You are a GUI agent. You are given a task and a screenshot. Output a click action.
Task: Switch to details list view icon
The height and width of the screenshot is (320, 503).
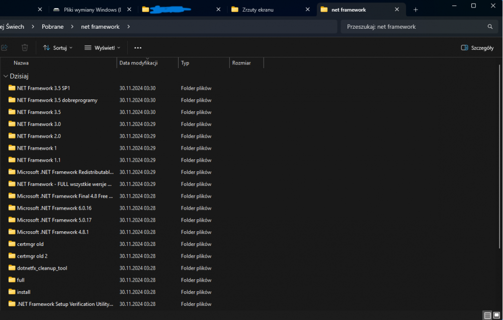(487, 315)
